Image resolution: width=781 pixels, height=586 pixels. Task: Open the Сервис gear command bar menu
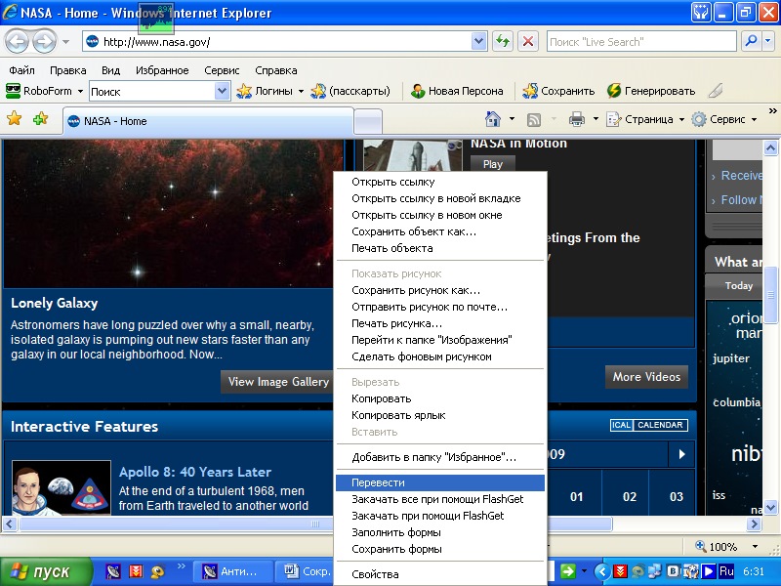point(724,119)
